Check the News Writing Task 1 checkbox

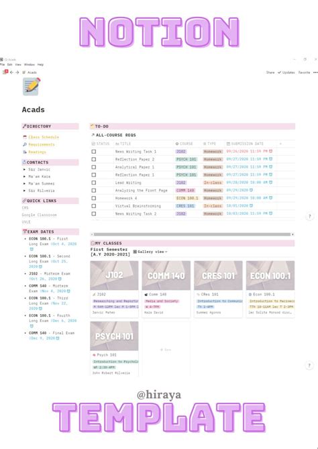coord(94,152)
